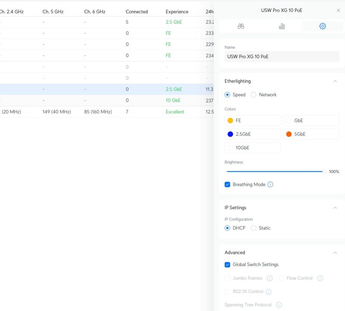Select Static IP configuration

tap(254, 228)
